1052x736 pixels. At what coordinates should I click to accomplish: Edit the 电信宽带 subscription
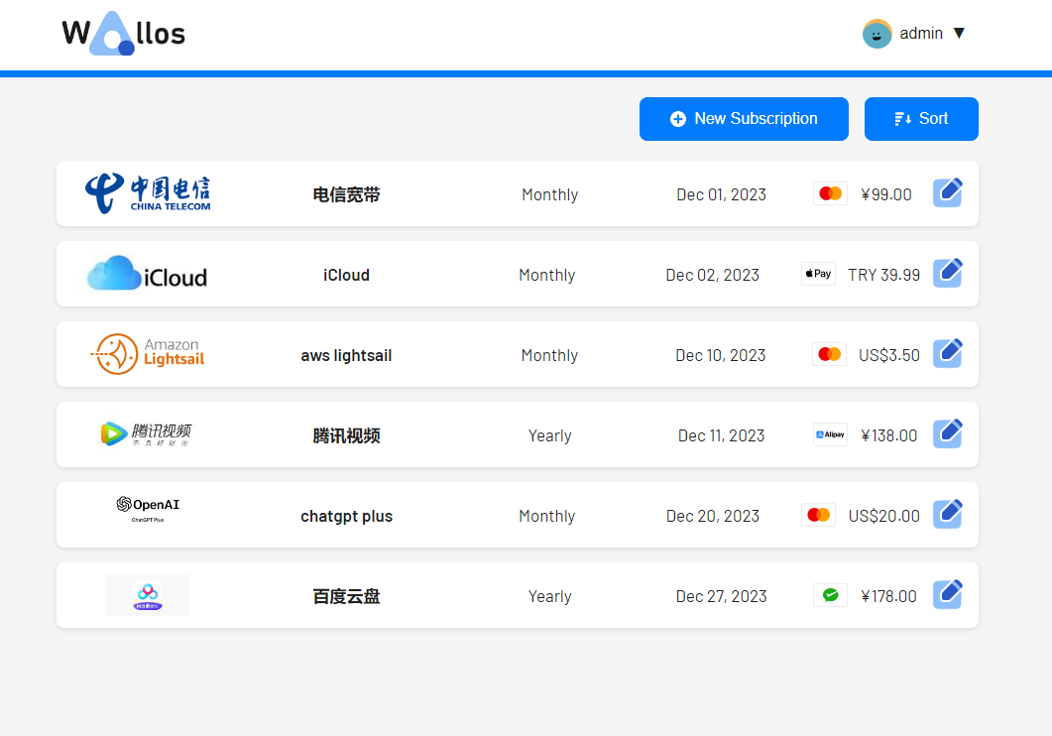tap(948, 192)
